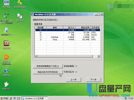Screen dimensions: 134x100
Task: Launch DiskGenius partition tool icon
Action: [6, 60]
